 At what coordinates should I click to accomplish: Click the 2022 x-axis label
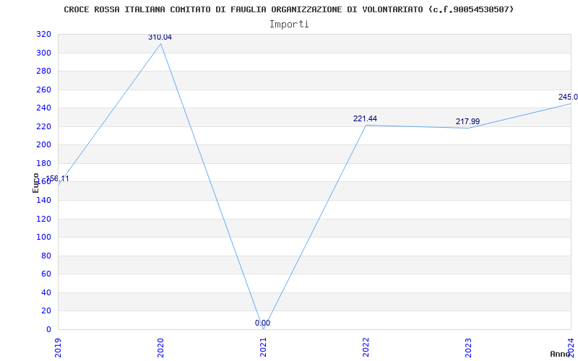366,348
